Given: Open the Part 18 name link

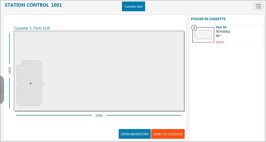Looking at the screenshot, I should [x=221, y=27].
